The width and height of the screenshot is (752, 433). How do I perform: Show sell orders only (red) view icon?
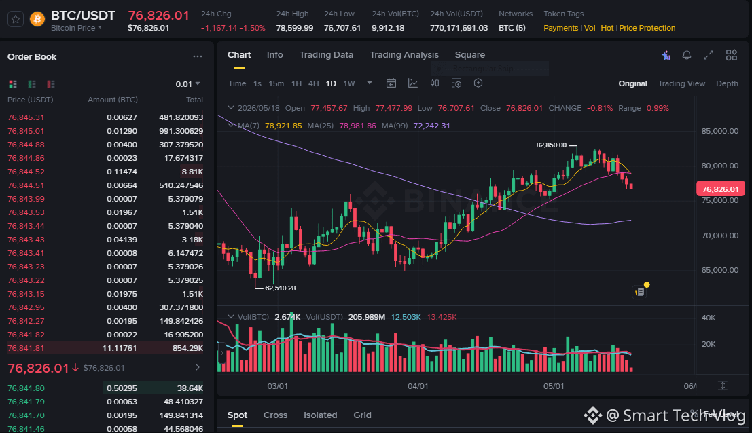(x=51, y=84)
